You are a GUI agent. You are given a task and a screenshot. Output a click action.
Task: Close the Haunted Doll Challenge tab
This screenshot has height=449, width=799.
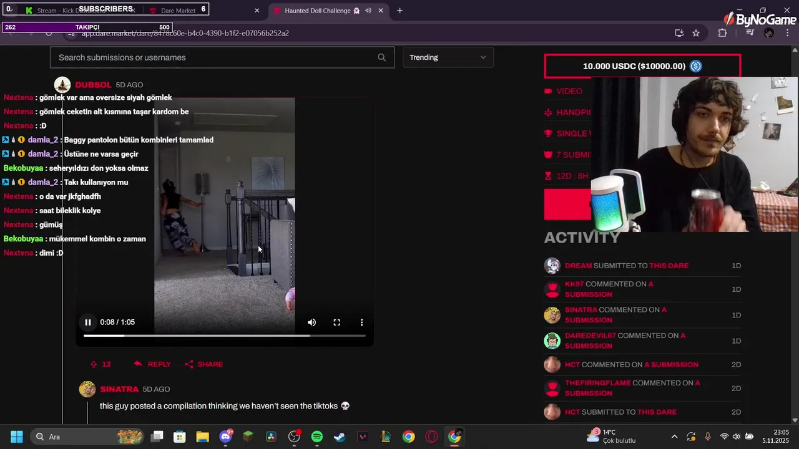381,11
